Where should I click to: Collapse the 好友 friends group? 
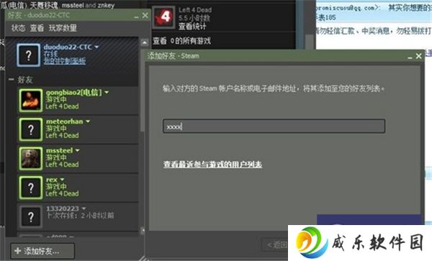(12, 80)
